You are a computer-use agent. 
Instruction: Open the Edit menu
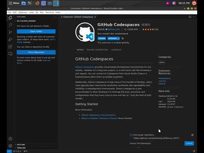15,12
